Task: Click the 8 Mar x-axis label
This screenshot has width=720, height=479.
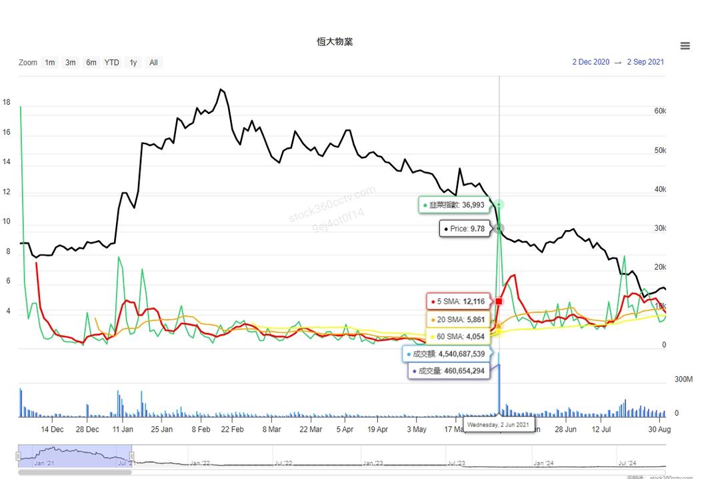Action: [x=271, y=430]
